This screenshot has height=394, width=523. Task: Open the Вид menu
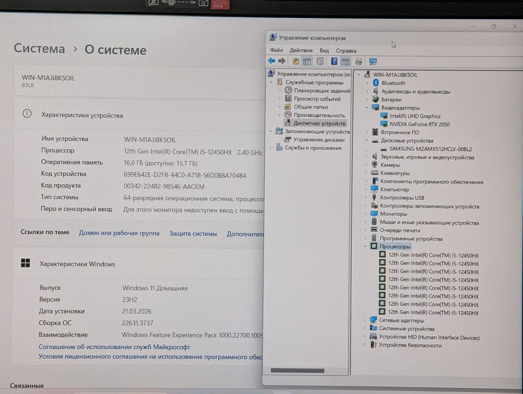324,51
